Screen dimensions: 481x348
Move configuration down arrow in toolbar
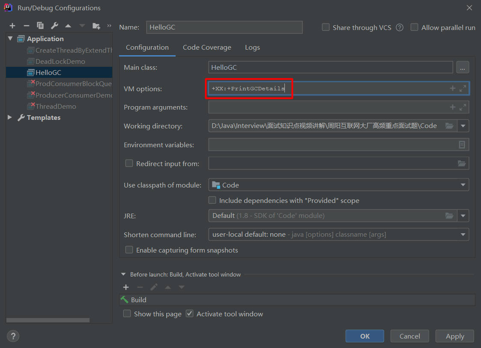(82, 26)
